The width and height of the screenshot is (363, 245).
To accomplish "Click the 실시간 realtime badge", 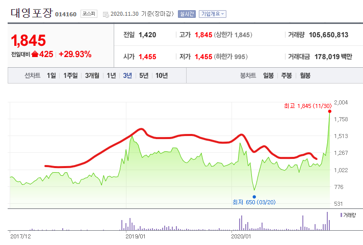I will coord(187,14).
